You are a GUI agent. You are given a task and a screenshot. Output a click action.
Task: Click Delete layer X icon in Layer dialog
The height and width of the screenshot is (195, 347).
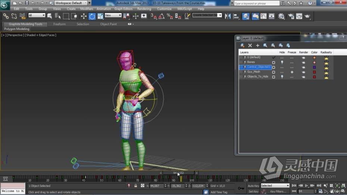(x=250, y=45)
